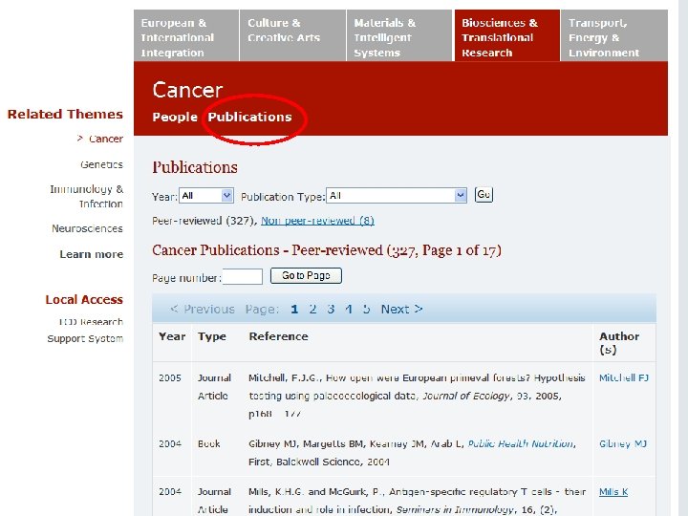The width and height of the screenshot is (688, 516).
Task: Open Neurosciences sidebar link
Action: pos(87,229)
